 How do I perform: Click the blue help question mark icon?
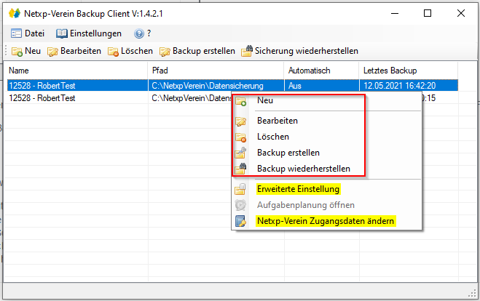coord(138,33)
